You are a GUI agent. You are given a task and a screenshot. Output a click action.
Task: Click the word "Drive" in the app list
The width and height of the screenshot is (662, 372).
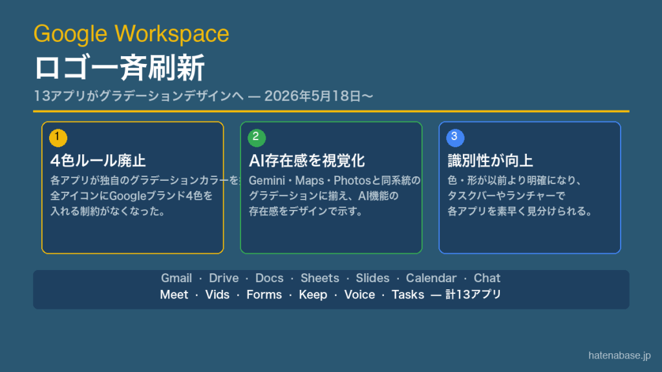coord(224,278)
